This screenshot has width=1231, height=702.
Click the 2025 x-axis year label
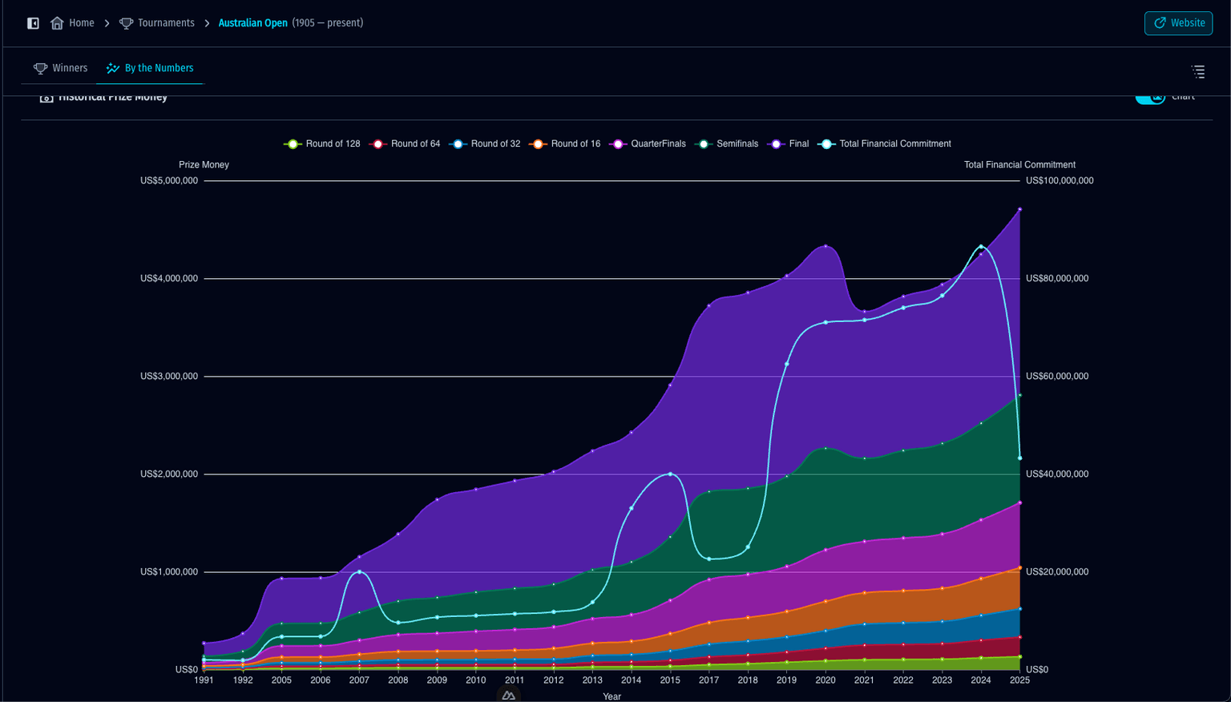point(1019,680)
